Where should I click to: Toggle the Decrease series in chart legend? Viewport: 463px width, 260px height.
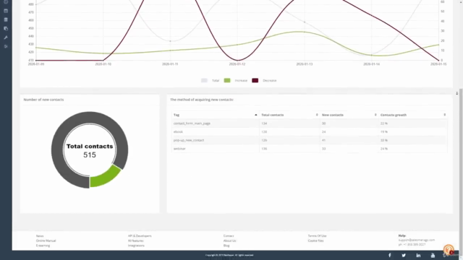point(264,80)
